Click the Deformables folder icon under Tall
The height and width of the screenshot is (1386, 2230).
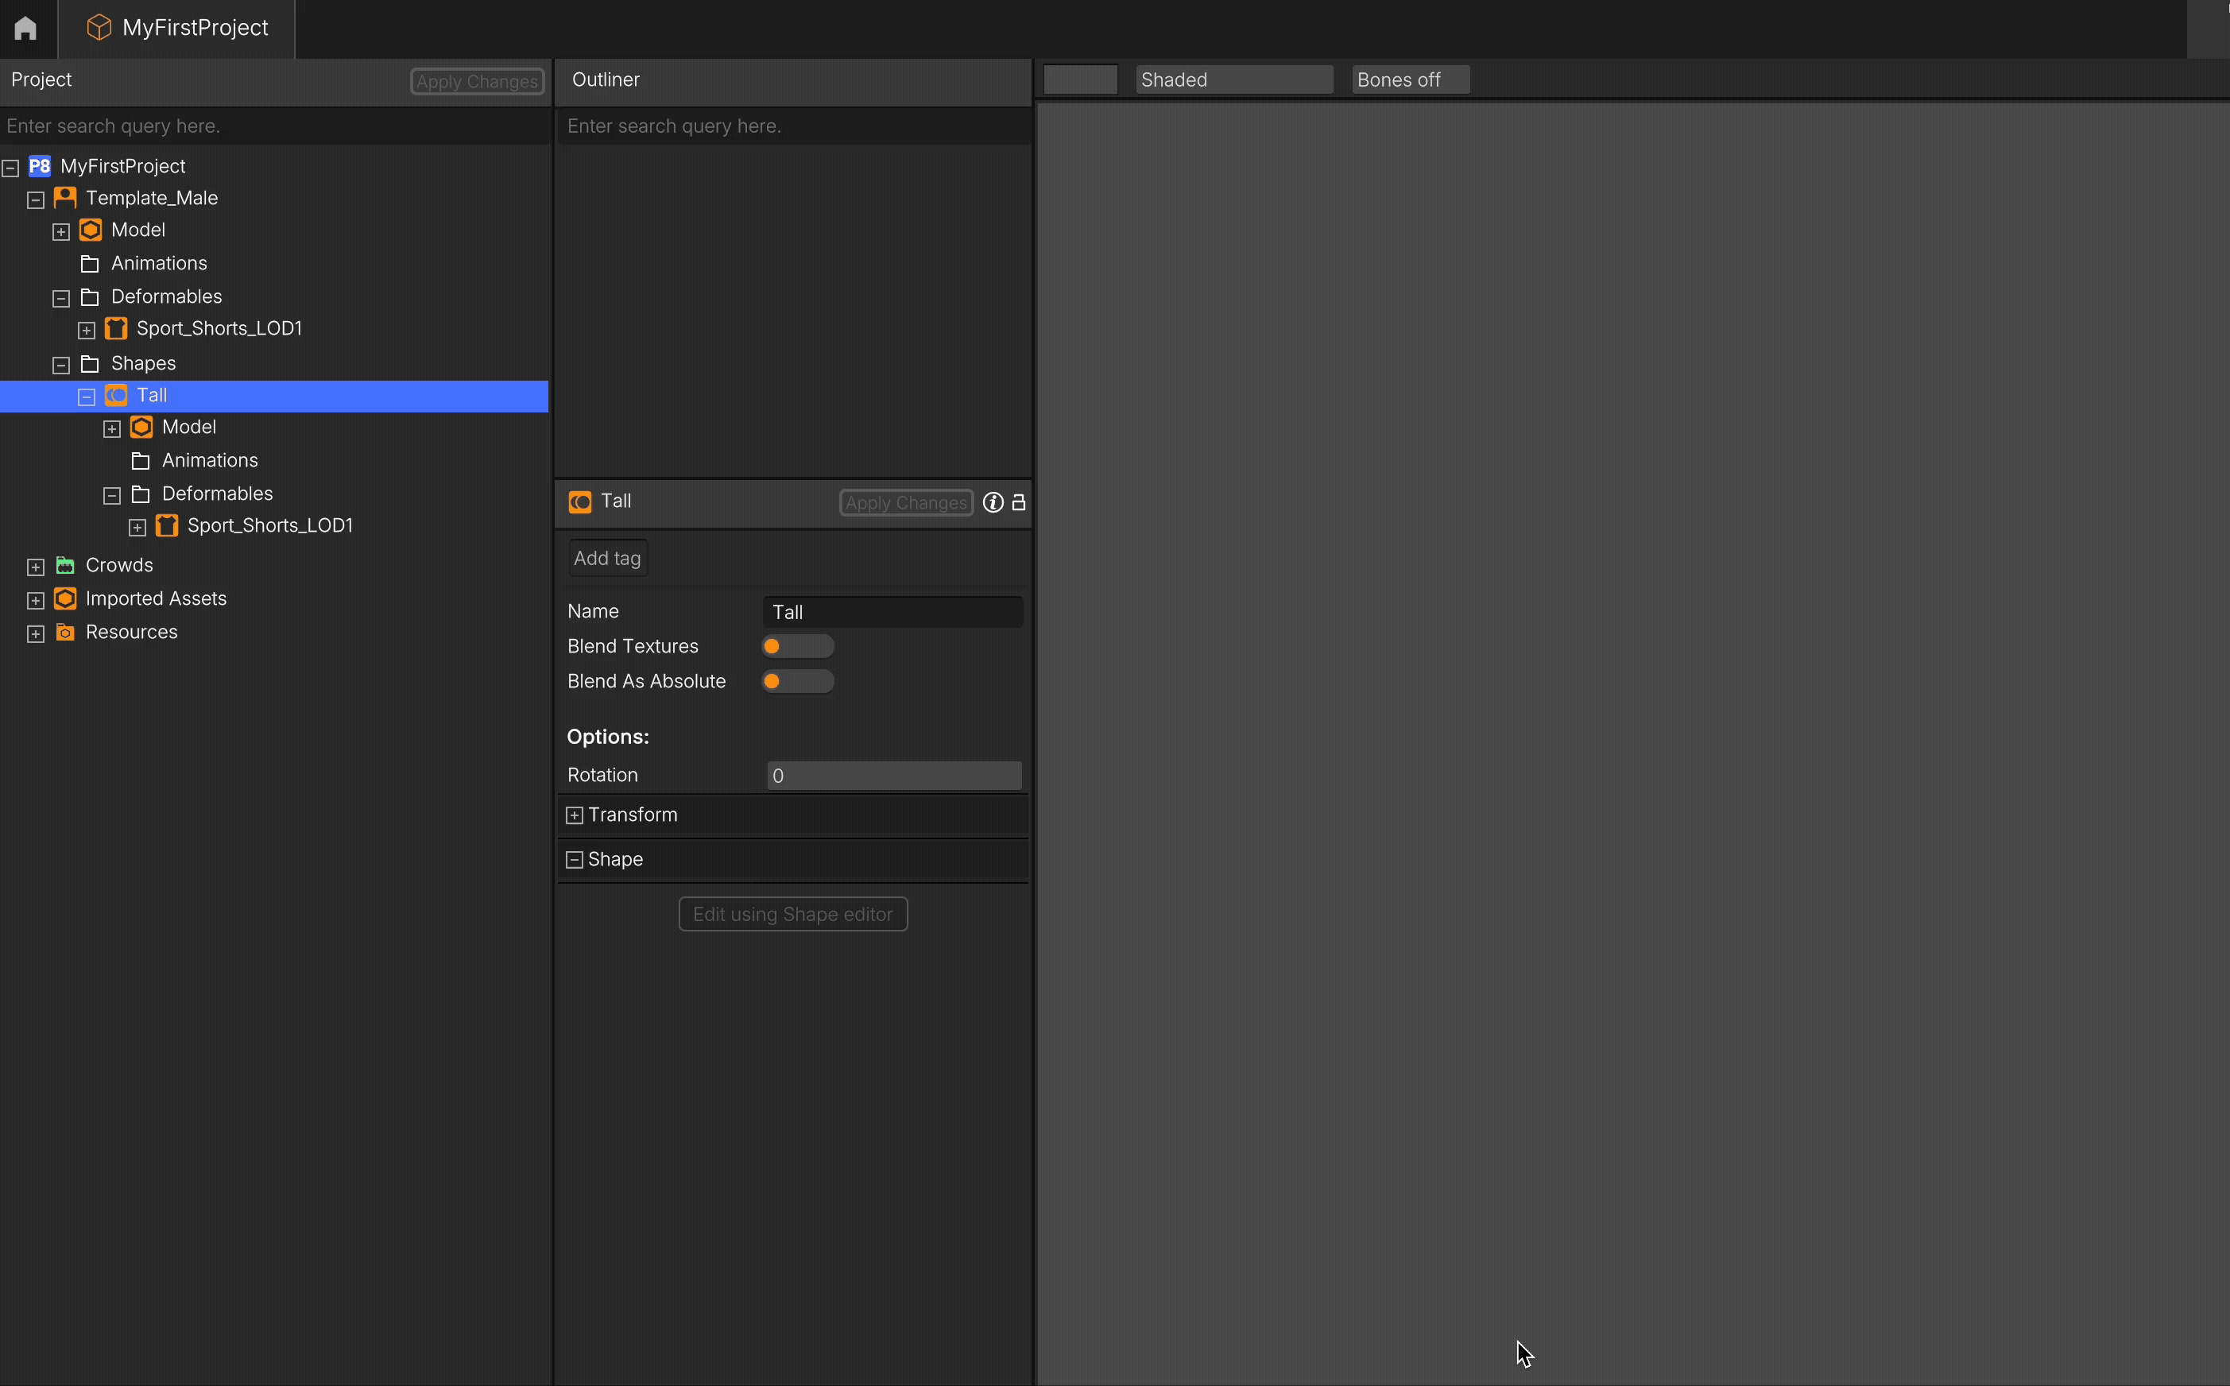click(x=141, y=494)
